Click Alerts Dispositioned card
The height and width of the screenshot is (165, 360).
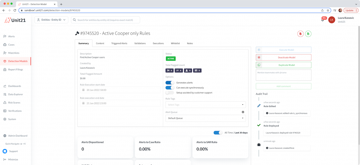[106, 147]
